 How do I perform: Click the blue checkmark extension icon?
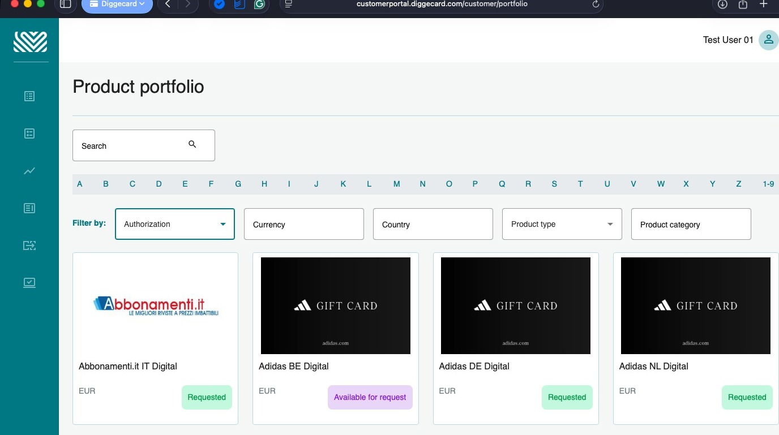219,5
